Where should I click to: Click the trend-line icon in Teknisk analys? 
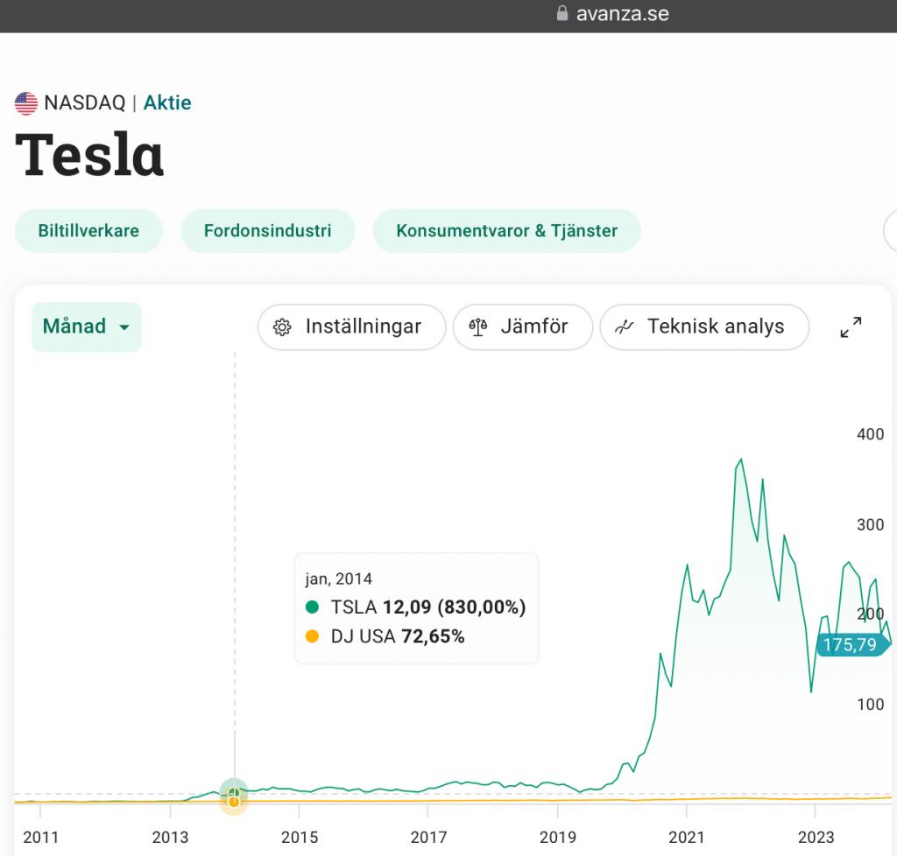click(x=624, y=327)
